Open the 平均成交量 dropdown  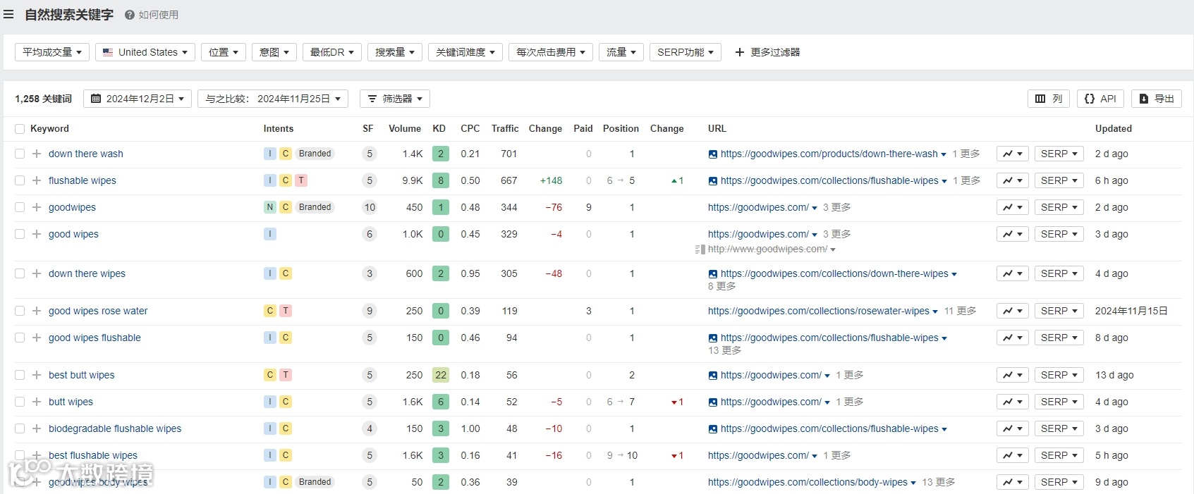pyautogui.click(x=52, y=52)
